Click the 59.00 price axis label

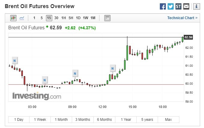(x=189, y=102)
